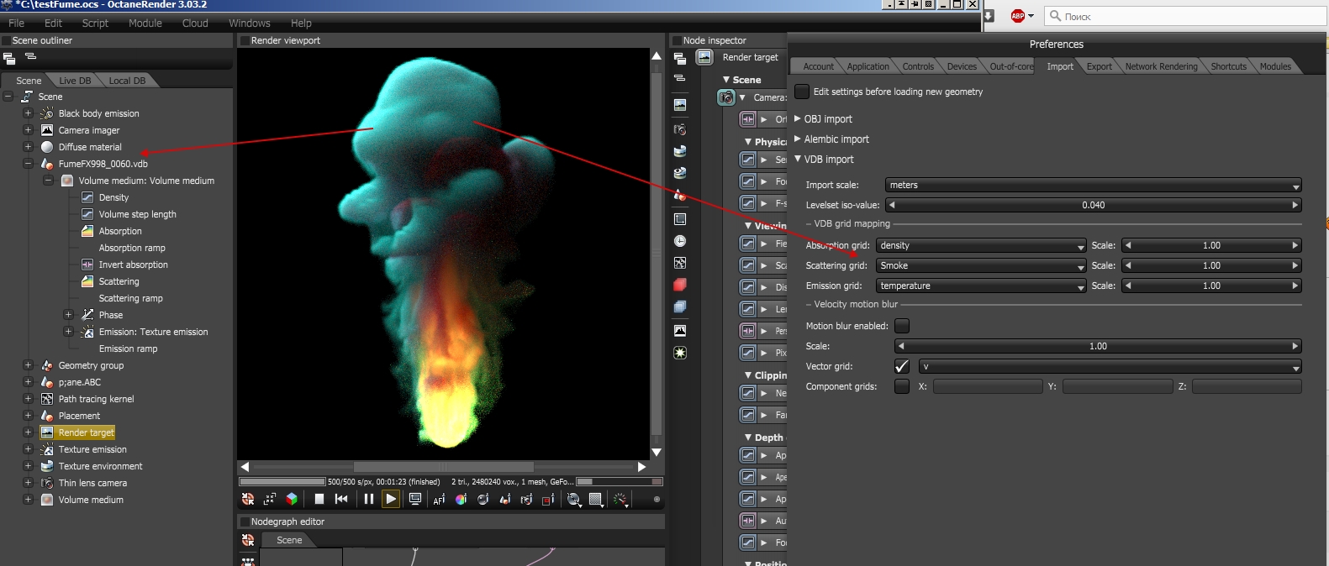Image resolution: width=1329 pixels, height=566 pixels.
Task: Switch to the Devices preferences tab
Action: (962, 66)
